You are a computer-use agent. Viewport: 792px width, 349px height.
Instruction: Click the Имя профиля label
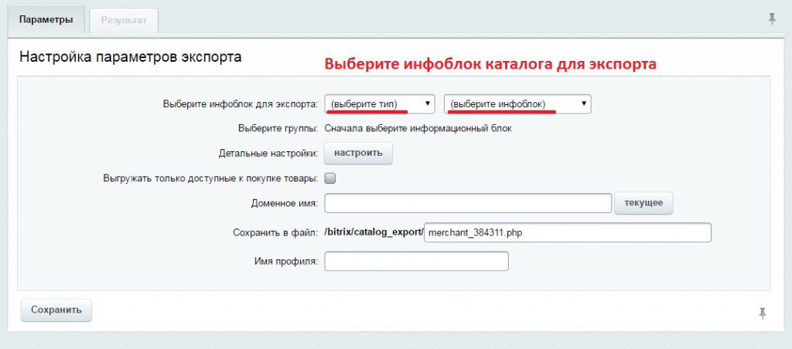(285, 261)
